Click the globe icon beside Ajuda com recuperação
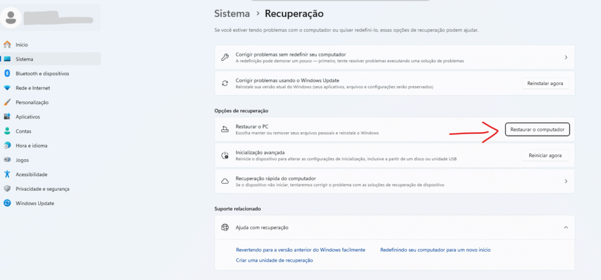The image size is (601, 280). tap(225, 227)
